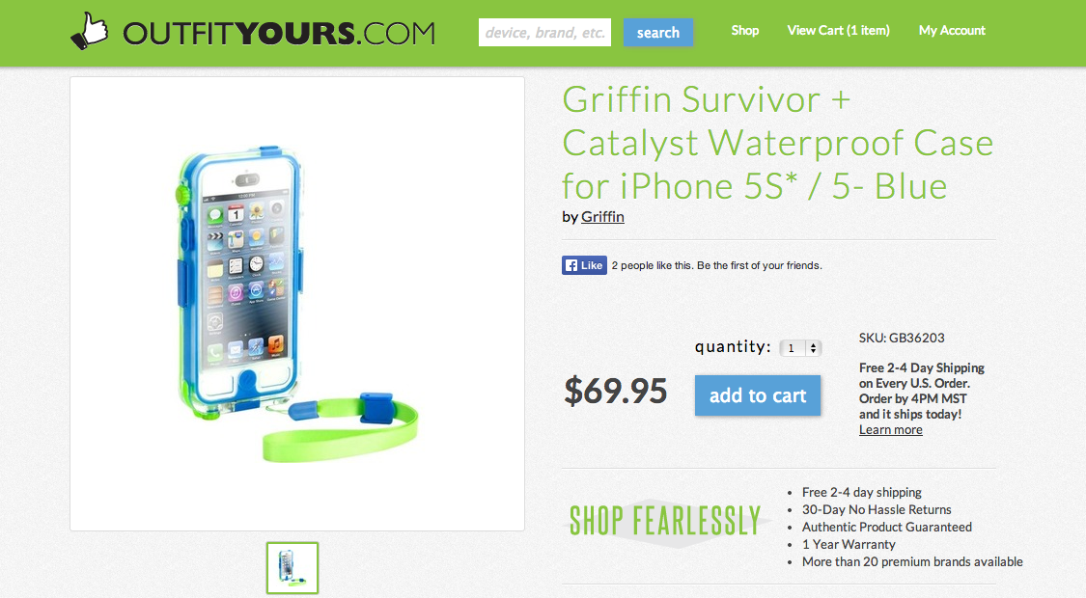This screenshot has height=598, width=1086.
Task: Click the OutfitYours.com logo text
Action: click(278, 33)
